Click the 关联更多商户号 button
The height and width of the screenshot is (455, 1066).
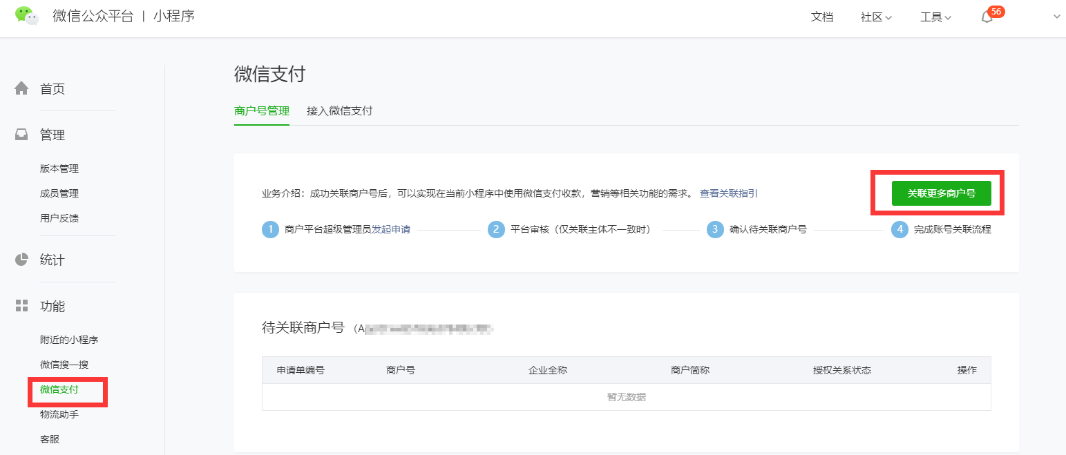[941, 193]
